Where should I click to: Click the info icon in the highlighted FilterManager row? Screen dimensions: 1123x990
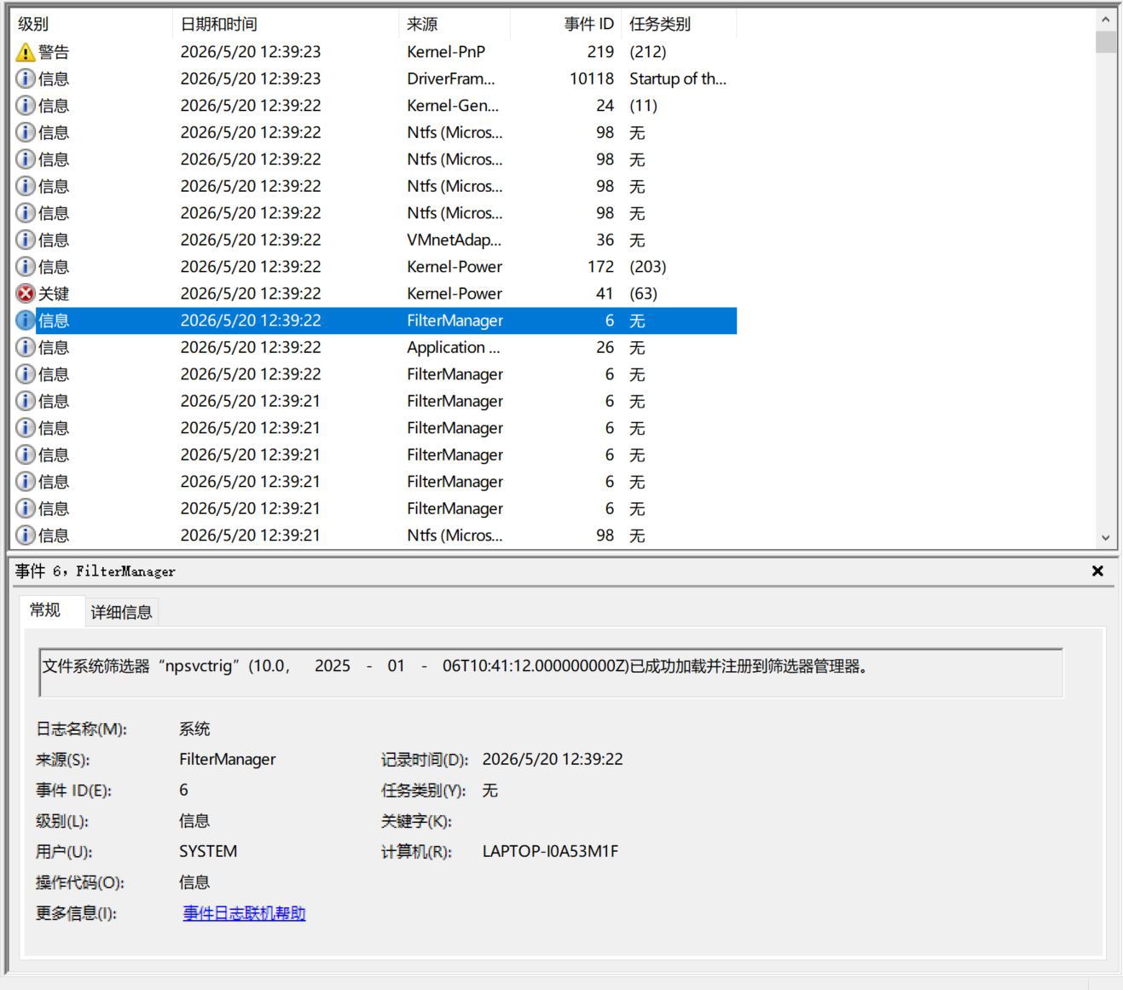pyautogui.click(x=26, y=321)
